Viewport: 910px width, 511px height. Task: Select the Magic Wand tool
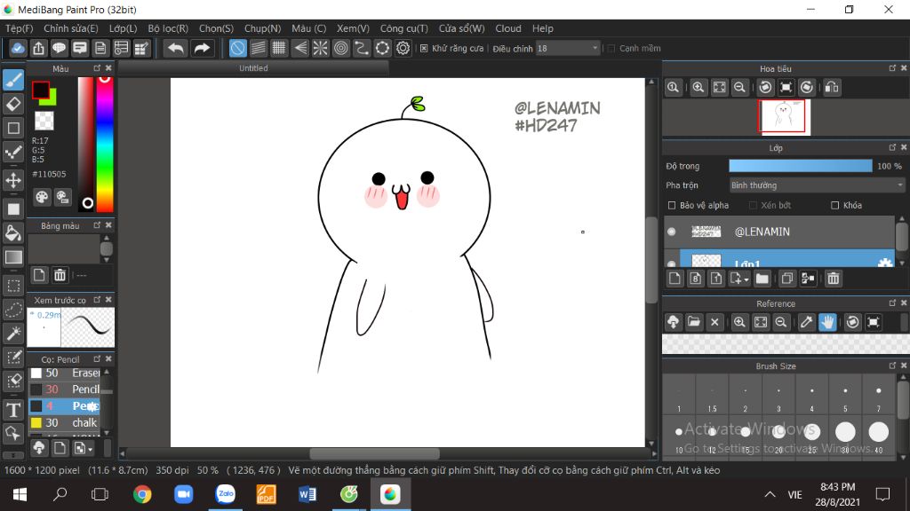pyautogui.click(x=14, y=334)
